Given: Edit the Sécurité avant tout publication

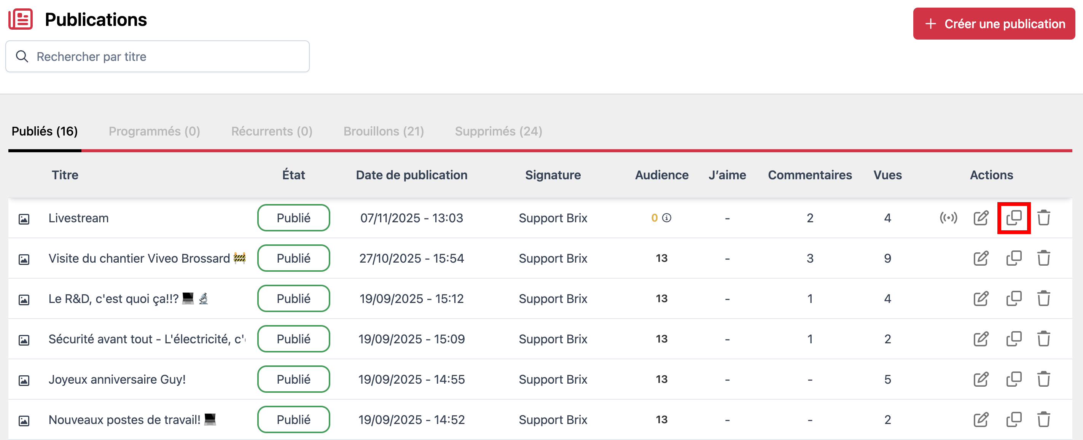Looking at the screenshot, I should click(x=981, y=339).
